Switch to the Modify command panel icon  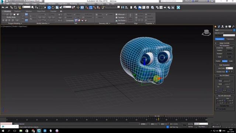tap(219, 27)
